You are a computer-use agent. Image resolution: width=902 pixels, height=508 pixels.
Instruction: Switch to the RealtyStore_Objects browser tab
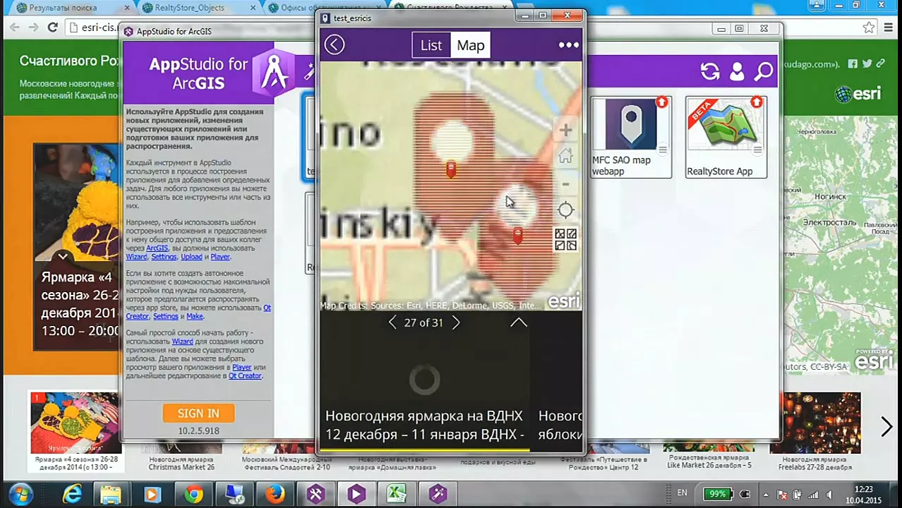pos(189,8)
